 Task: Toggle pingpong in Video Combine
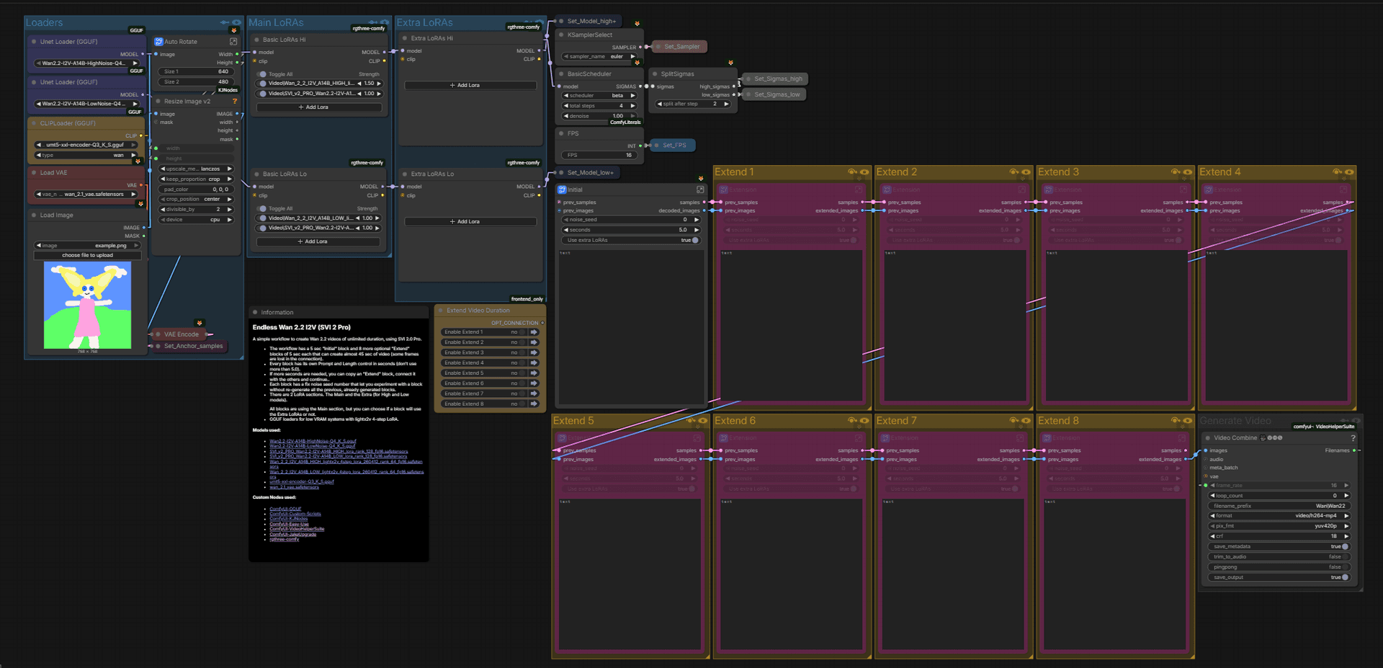(1345, 567)
